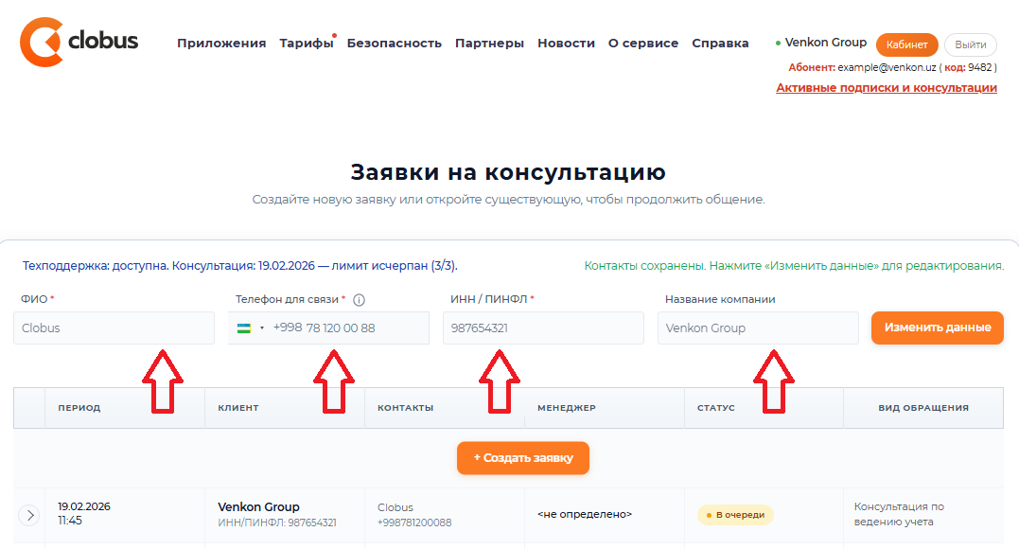
Task: Open Активные подписки и консультации link
Action: pyautogui.click(x=886, y=88)
